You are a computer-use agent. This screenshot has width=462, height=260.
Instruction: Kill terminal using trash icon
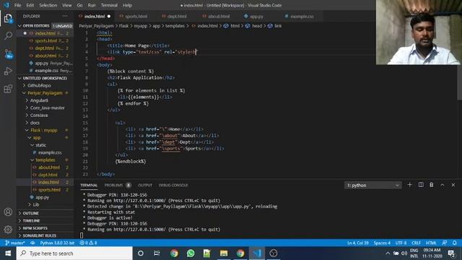tap(432, 185)
